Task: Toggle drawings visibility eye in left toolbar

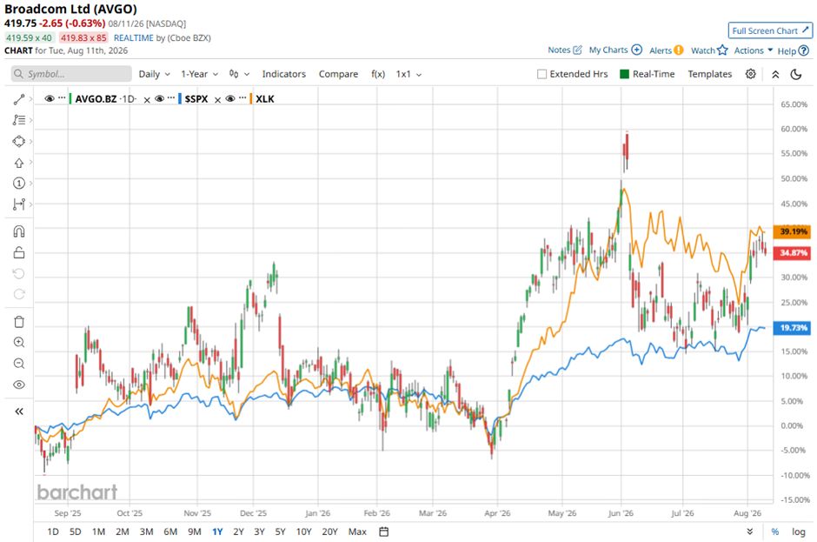Action: [19, 385]
